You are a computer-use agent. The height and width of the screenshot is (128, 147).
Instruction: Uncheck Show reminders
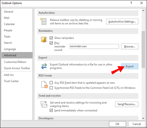(x=51, y=38)
